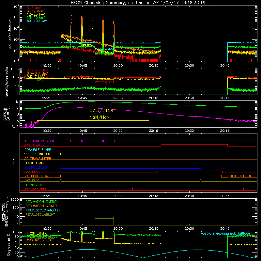This screenshot has height=261, width=261.
Task: Click the DECIMATION_ENERGY legend label
Action: coord(42,202)
